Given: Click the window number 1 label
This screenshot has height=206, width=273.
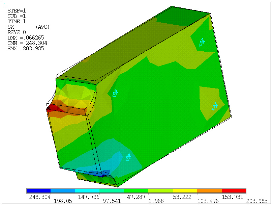Looking at the screenshot, I should click(x=5, y=5).
